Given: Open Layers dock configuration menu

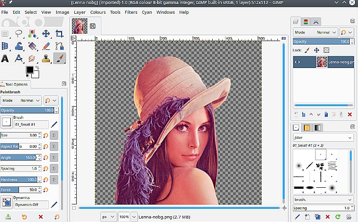Looking at the screenshot, I should (353, 21).
